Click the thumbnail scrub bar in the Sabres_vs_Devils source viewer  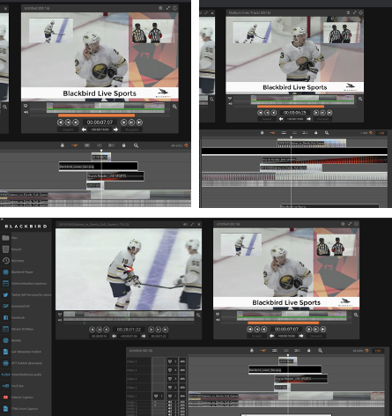[x=129, y=315]
